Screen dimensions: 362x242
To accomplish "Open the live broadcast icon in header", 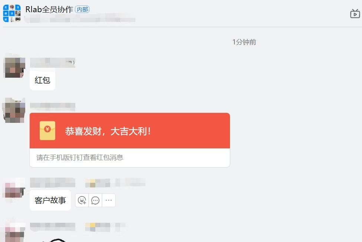I will pos(355,14).
